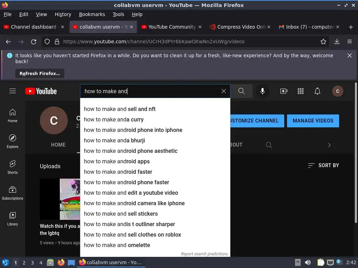Reload the current page
The width and height of the screenshot is (358, 268).
pyautogui.click(x=34, y=42)
